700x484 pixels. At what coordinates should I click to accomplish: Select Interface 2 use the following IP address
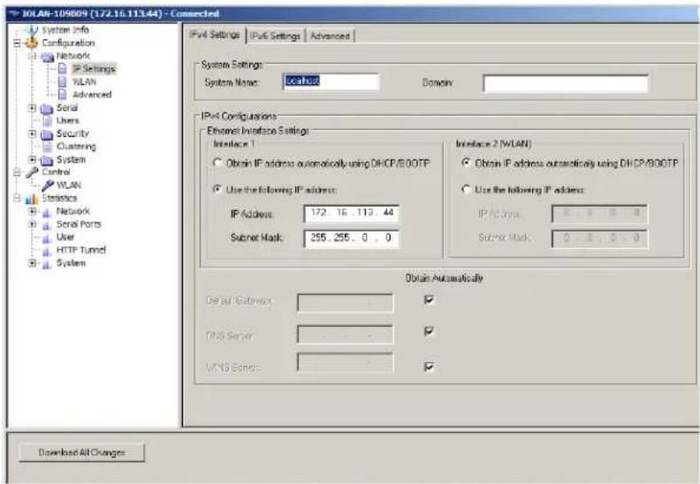(466, 189)
